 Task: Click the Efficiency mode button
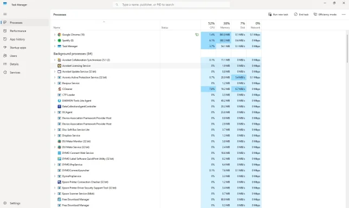(x=325, y=15)
